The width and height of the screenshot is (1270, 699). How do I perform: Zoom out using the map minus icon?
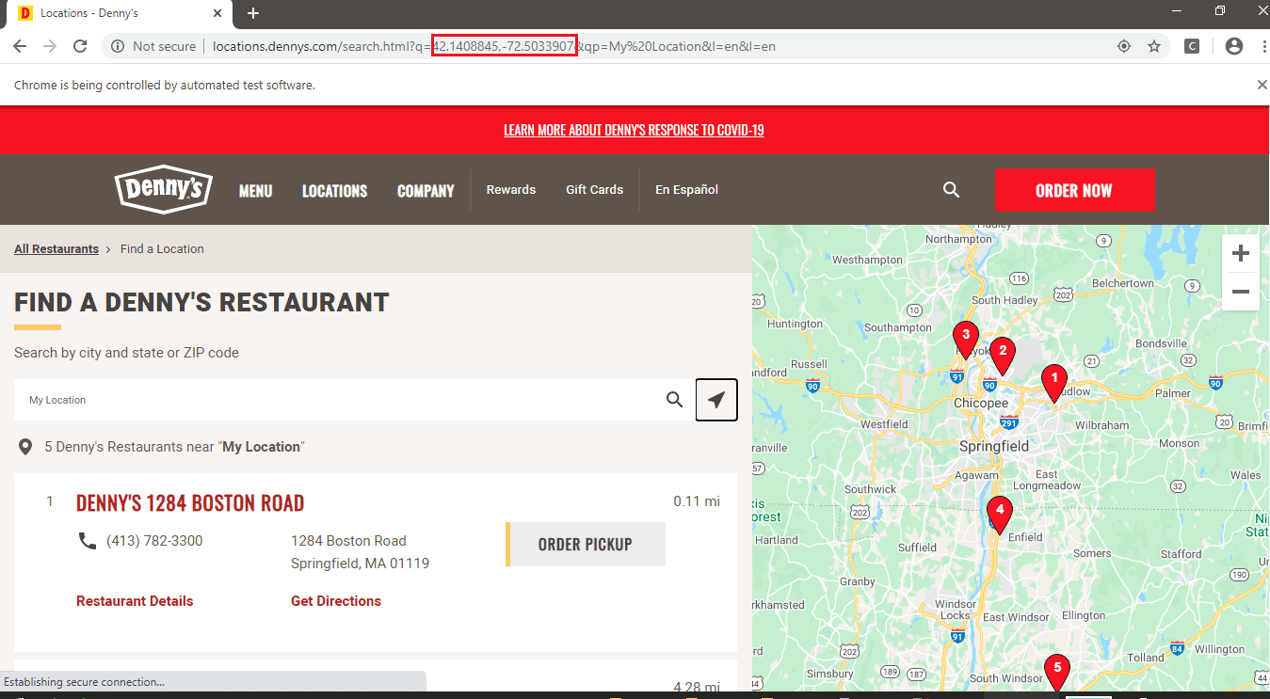[1241, 292]
